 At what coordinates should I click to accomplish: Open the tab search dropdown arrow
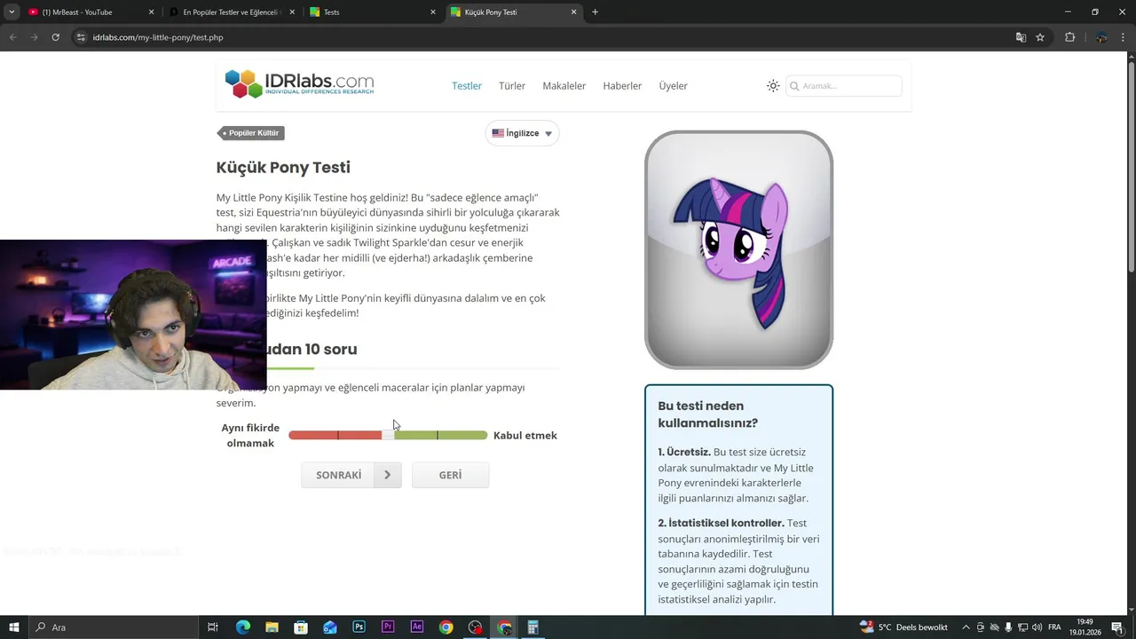point(12,12)
